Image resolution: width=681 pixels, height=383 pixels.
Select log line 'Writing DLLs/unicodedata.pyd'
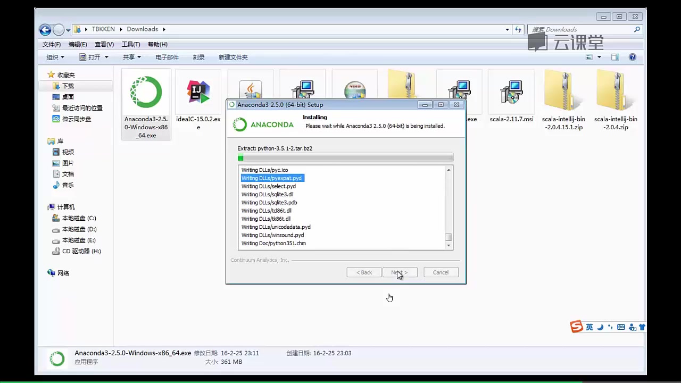click(276, 227)
